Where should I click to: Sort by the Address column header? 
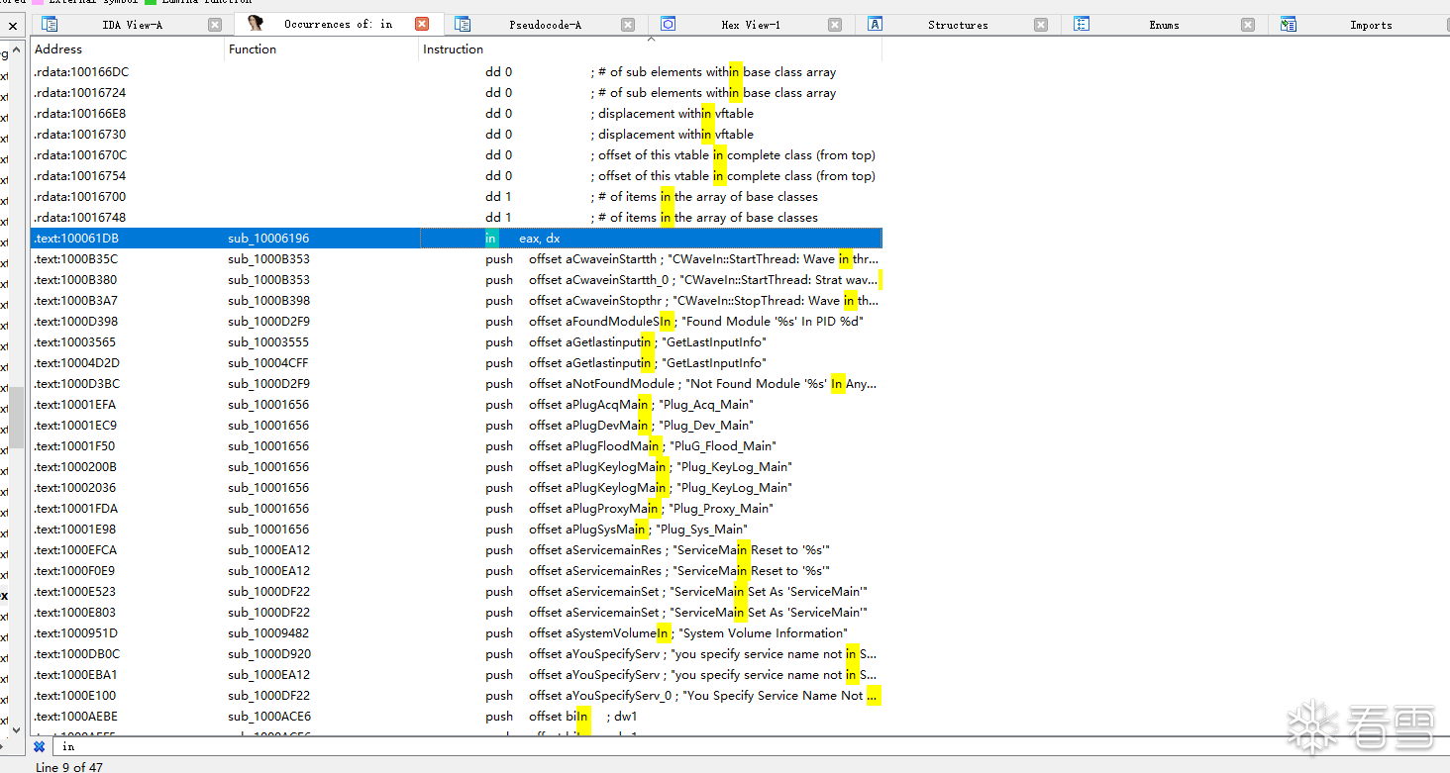[x=58, y=49]
